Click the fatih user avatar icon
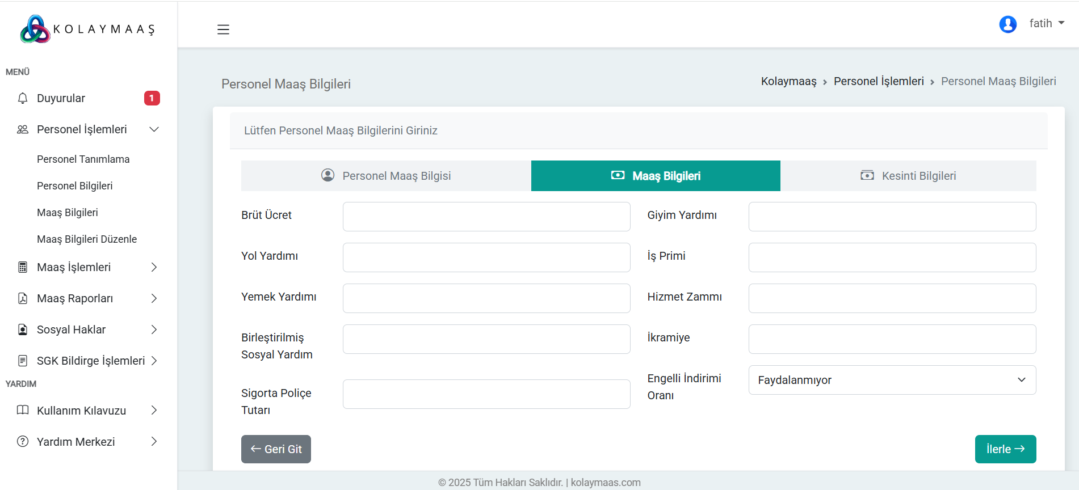1079x490 pixels. click(1007, 24)
